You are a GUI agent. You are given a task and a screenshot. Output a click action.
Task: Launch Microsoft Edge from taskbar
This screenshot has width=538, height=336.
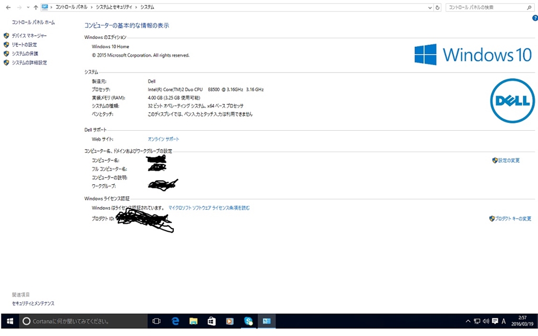175,321
